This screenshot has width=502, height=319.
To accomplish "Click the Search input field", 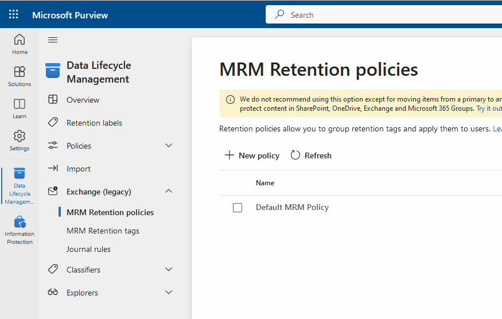I will [x=390, y=15].
